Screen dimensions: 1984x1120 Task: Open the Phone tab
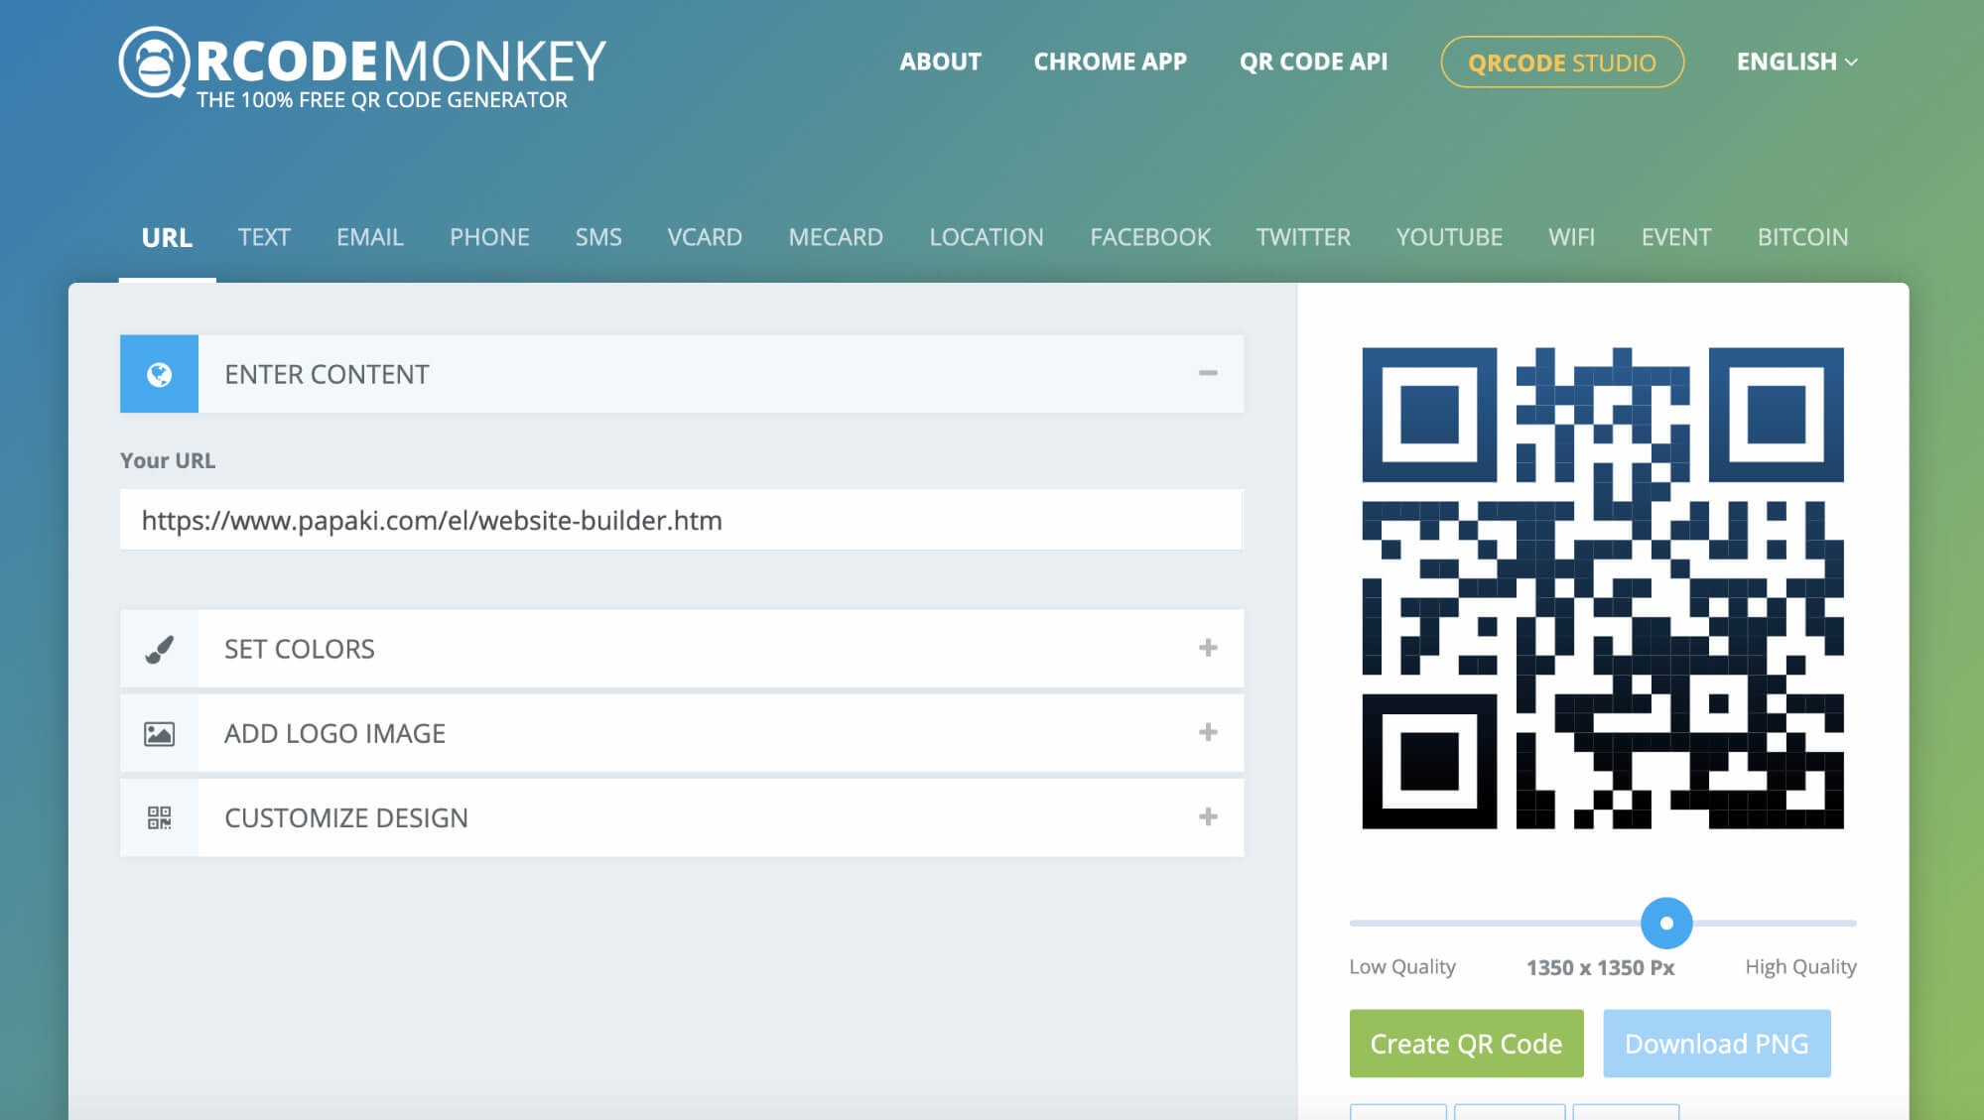click(x=489, y=237)
